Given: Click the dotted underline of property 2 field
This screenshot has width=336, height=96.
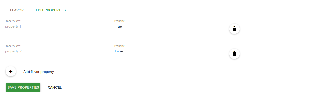Looking at the screenshot, I should click(x=59, y=55).
